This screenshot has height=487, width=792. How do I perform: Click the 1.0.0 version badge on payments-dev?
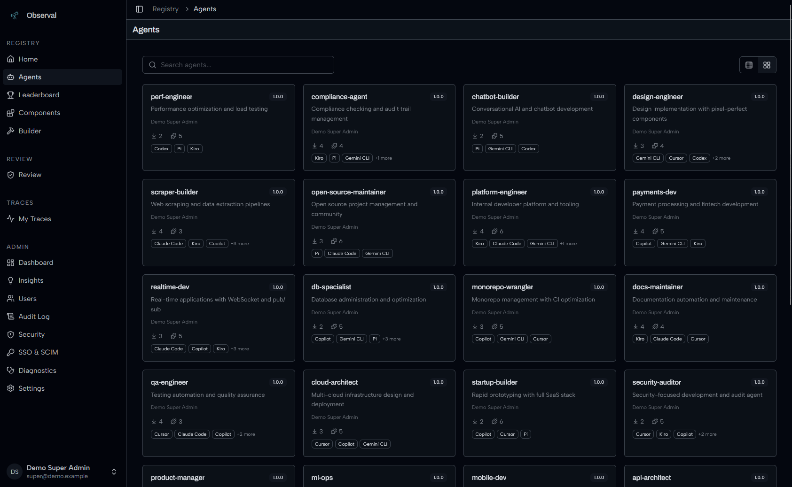coord(760,192)
